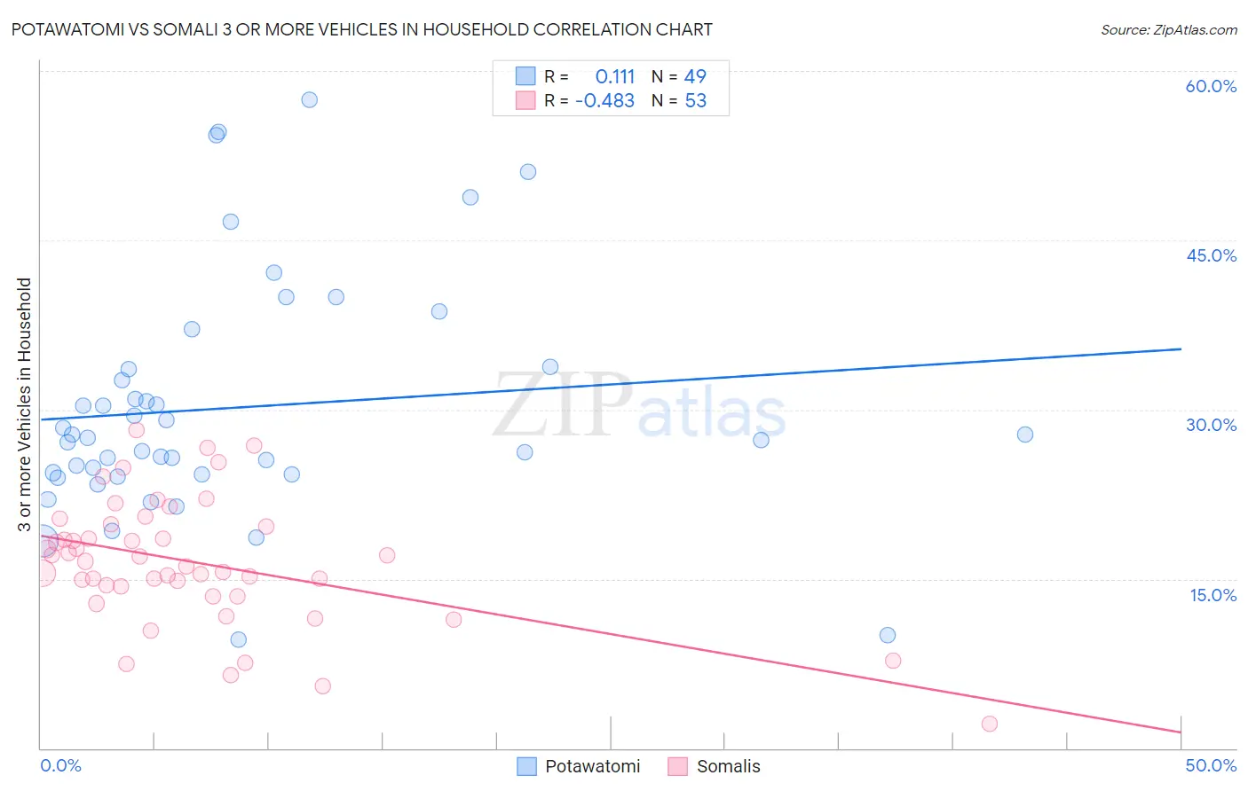
Task: Click the pink swatch beside R = -0.483
Action: 525,100
